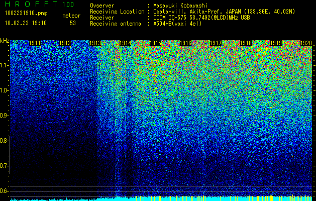The image size is (316, 201).
Task: Click the Ogata-vill. Akita-Pref. JAPAN location text
Action: pos(224,12)
